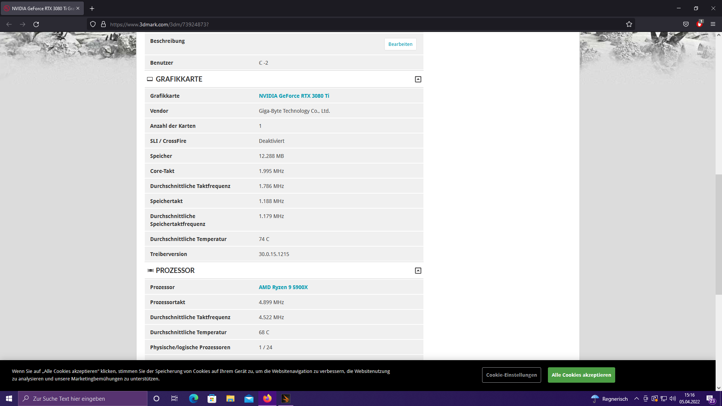Collapse the PROZESSOR section
The width and height of the screenshot is (722, 406).
418,271
